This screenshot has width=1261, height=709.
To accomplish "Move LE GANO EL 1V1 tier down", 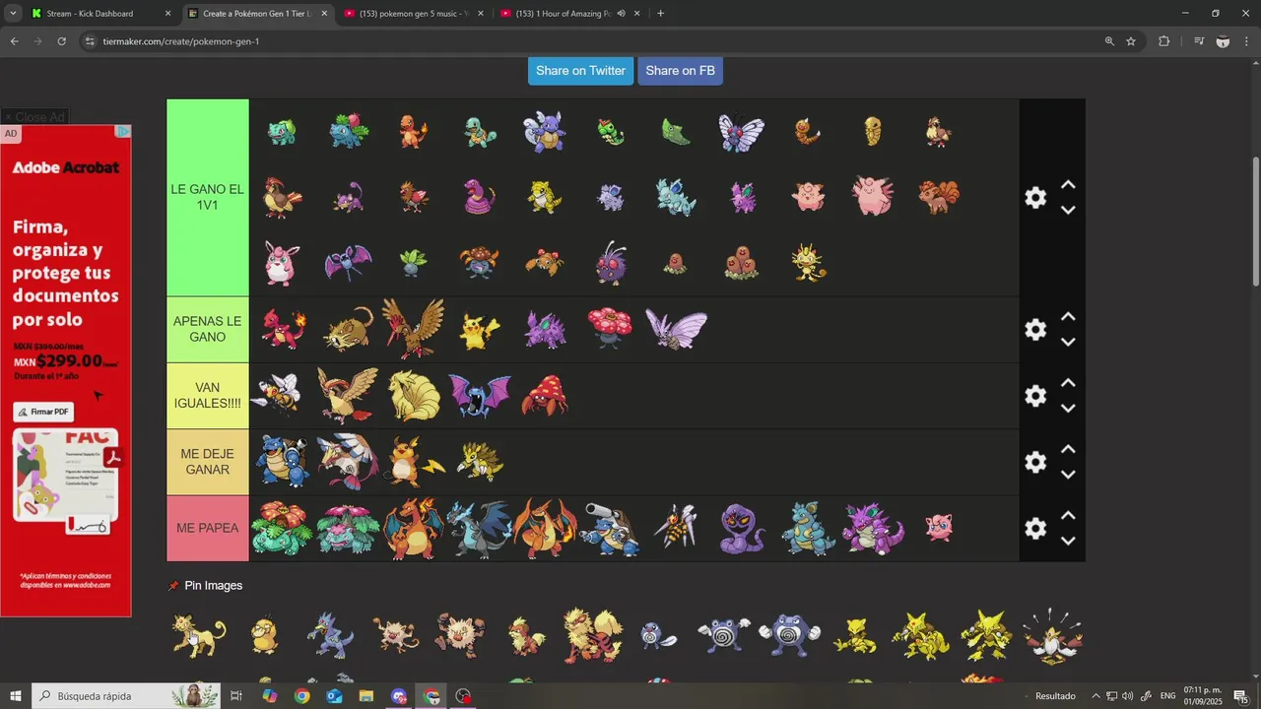I will (x=1068, y=210).
